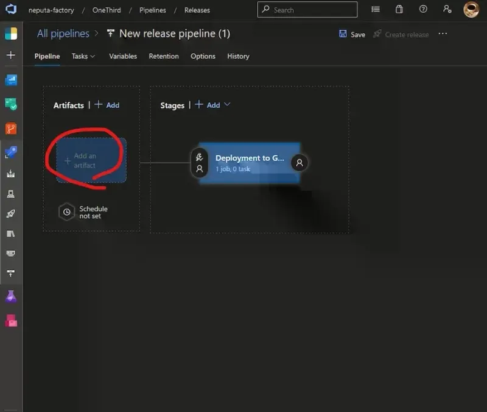Click pre-deployment conditions icon on stage
Image resolution: width=487 pixels, height=412 pixels.
(x=199, y=163)
